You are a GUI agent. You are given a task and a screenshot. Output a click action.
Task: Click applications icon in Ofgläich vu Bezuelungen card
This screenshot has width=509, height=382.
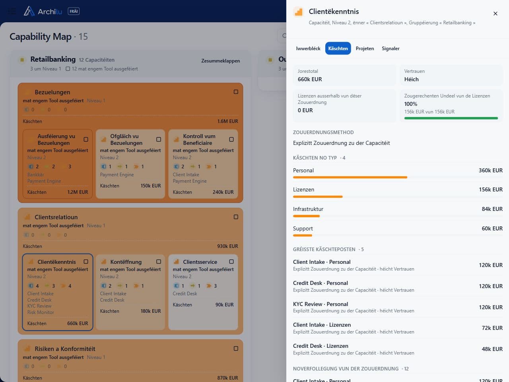coord(103,166)
